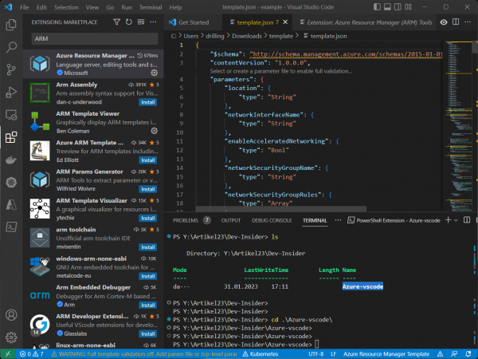The height and width of the screenshot is (359, 478).
Task: Toggle bottom panel layout
Action: tap(387, 7)
